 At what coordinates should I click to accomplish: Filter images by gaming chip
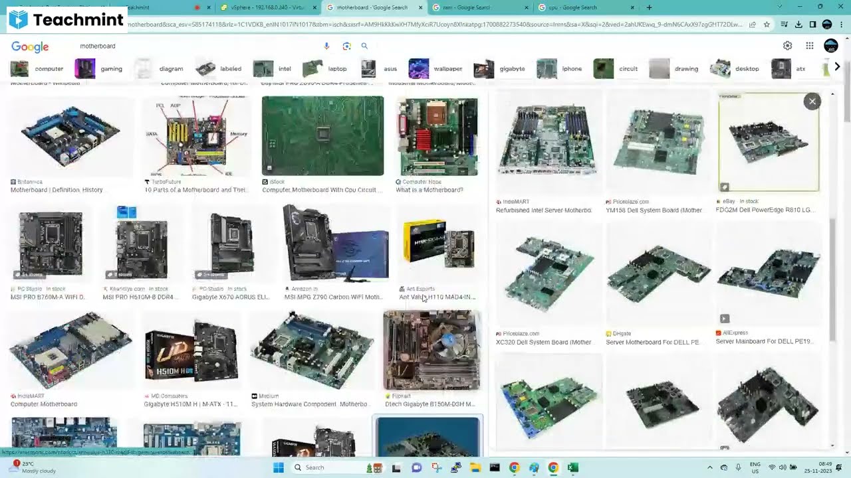[99, 68]
